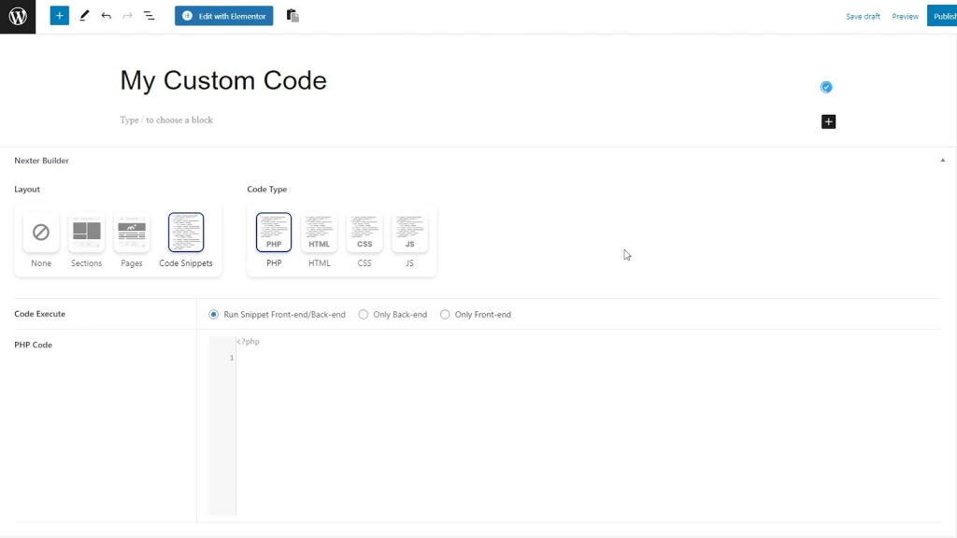Choose the Sections layout option
957x538 pixels.
86,233
